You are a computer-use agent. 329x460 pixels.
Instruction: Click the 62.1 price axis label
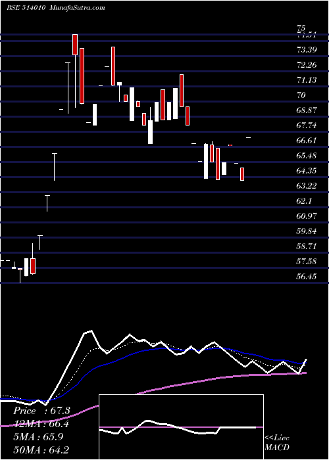(x=305, y=201)
